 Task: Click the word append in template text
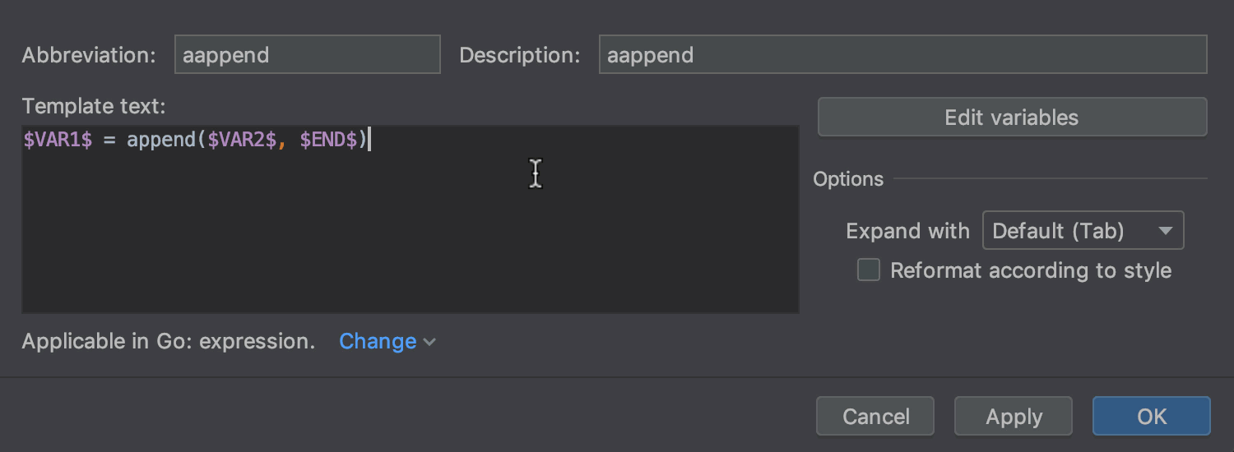click(x=160, y=141)
